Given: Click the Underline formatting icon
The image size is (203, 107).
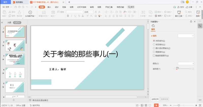Looking at the screenshot, I should 75,16.
